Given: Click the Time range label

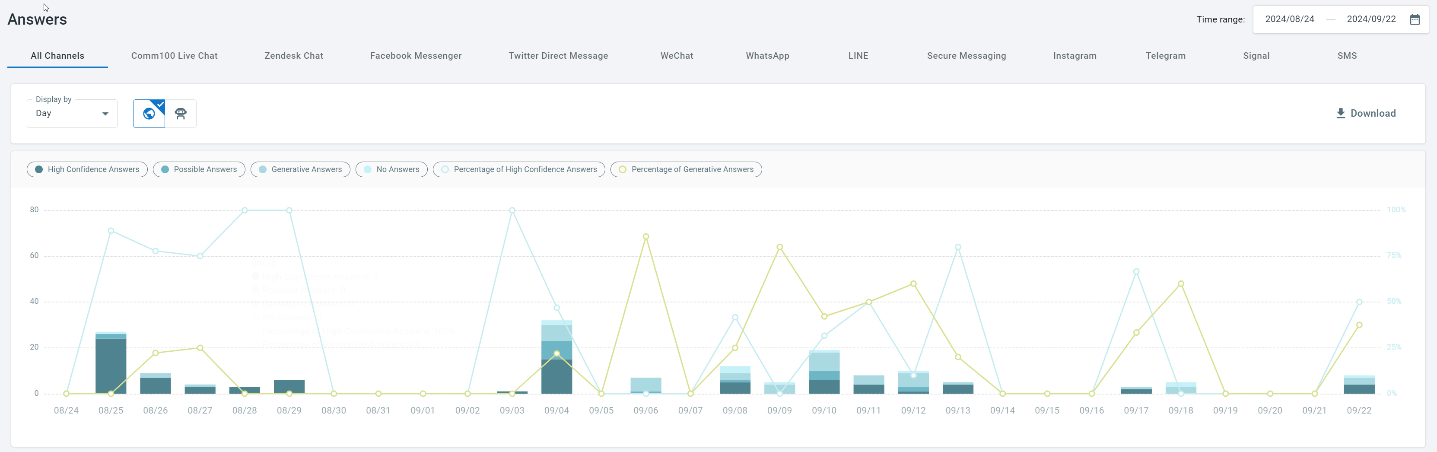Looking at the screenshot, I should pos(1221,19).
